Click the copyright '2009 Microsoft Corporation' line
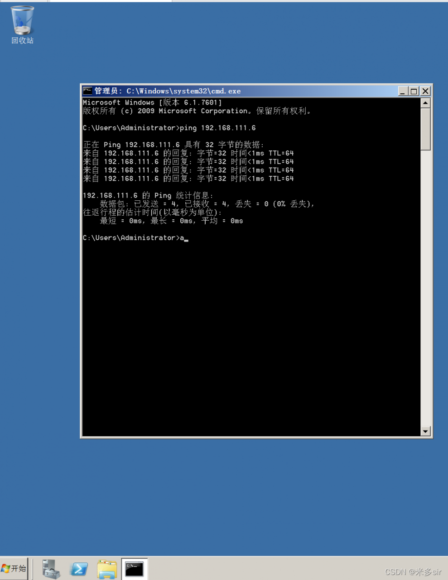Screen dimensions: 448x580 click(x=198, y=111)
